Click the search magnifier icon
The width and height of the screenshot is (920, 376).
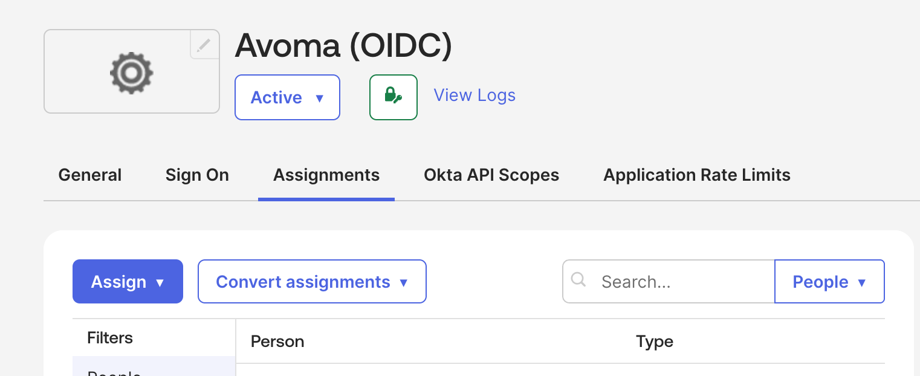578,280
